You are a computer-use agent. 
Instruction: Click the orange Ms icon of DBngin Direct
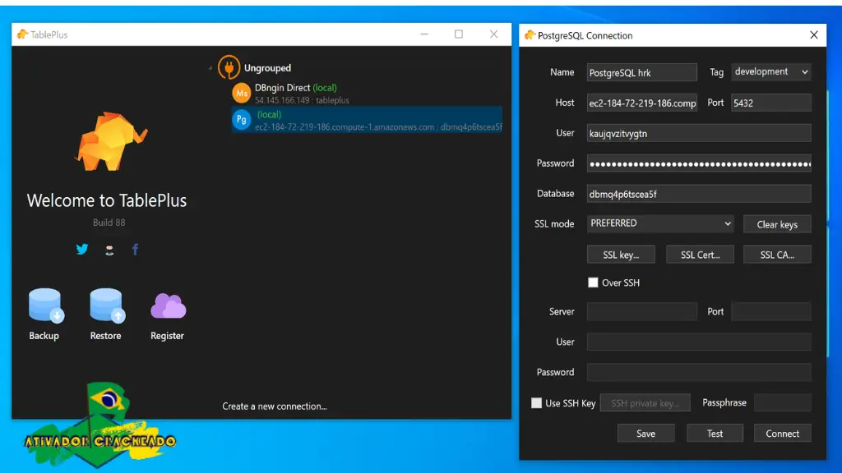click(x=241, y=94)
